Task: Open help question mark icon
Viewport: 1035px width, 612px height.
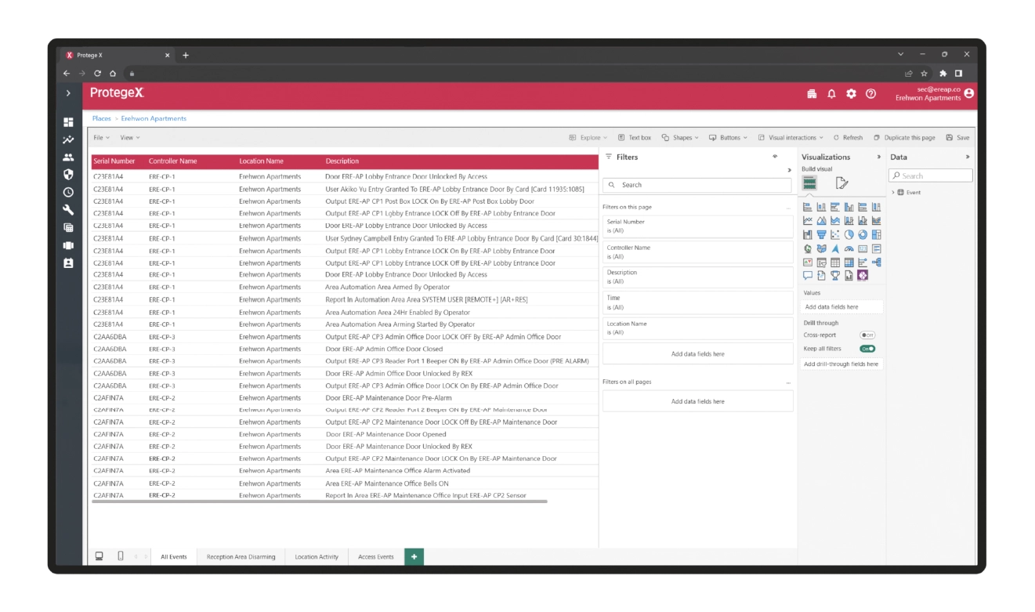Action: tap(870, 93)
